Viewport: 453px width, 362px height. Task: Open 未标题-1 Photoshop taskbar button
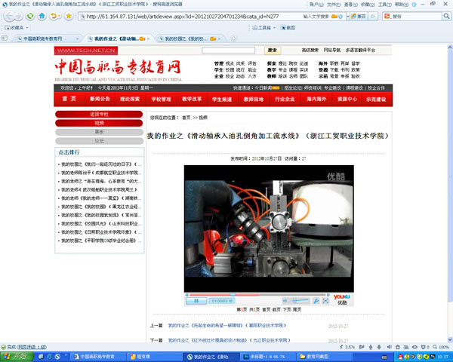(268, 357)
